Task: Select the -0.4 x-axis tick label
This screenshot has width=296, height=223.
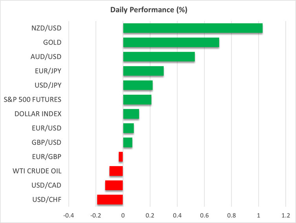Action: tap(68, 216)
